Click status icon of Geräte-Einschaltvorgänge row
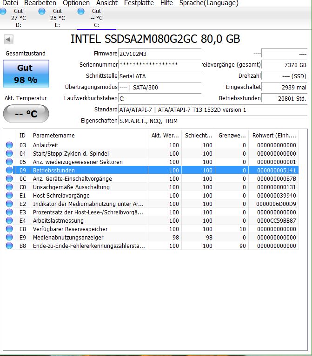Image resolution: width=312 pixels, height=356 pixels. click(9, 178)
